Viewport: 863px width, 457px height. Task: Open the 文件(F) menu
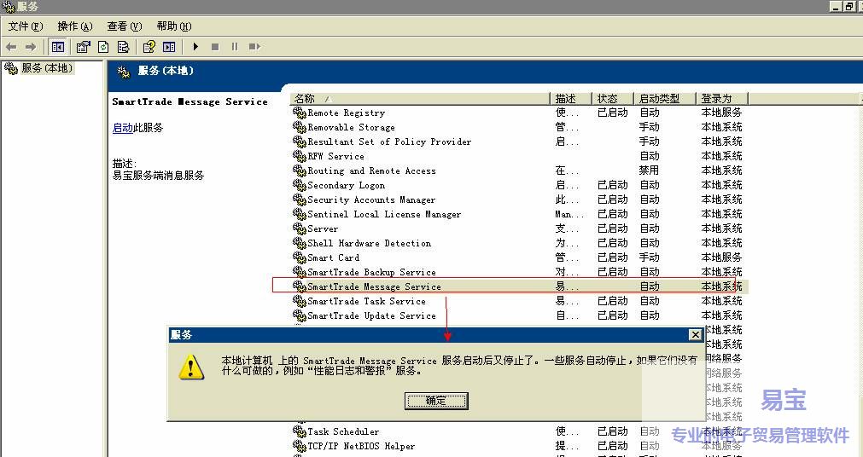[x=25, y=26]
